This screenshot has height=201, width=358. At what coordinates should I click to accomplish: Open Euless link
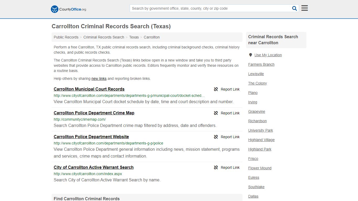(x=254, y=177)
